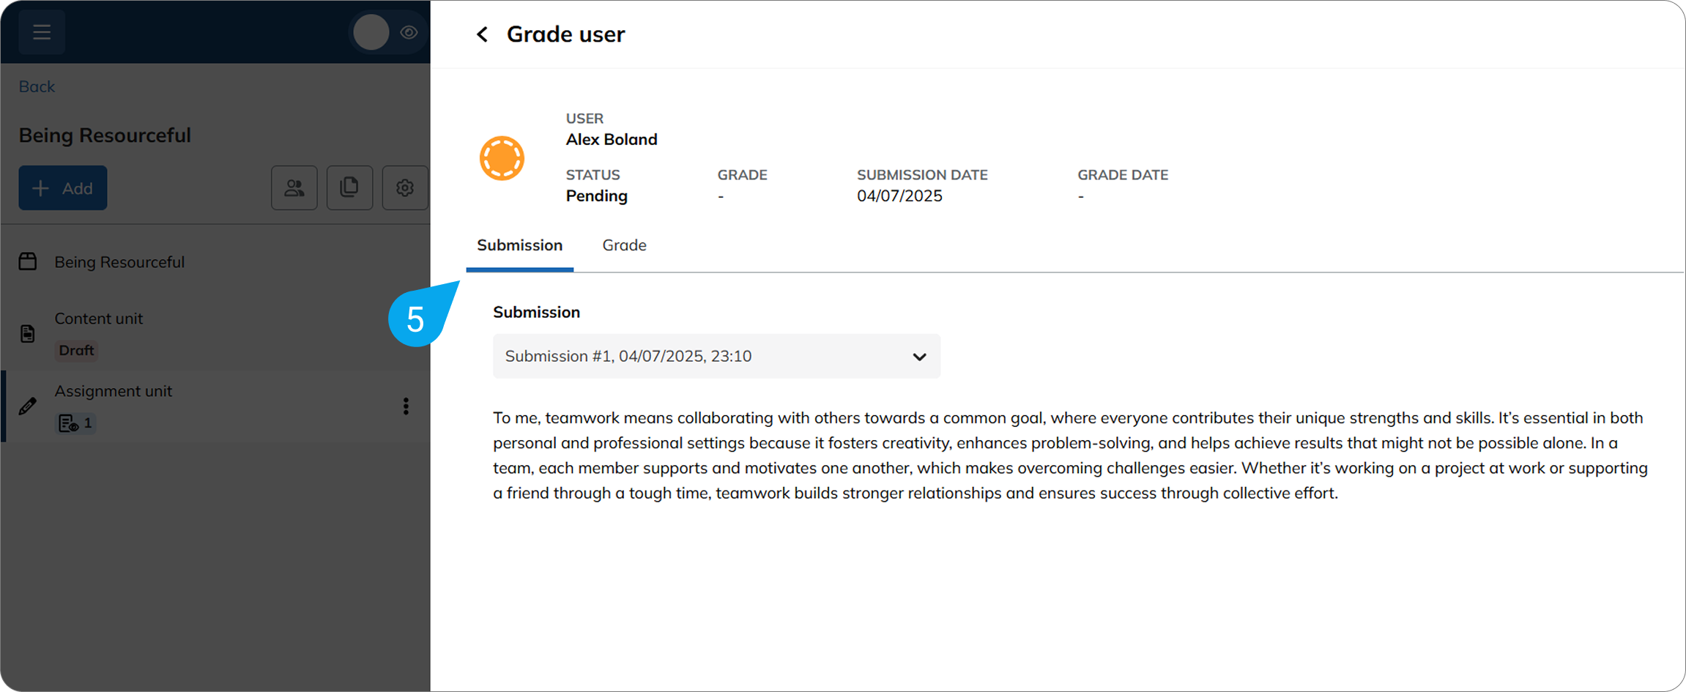Click the Draft badge under Content unit
The width and height of the screenshot is (1686, 692).
click(x=76, y=350)
